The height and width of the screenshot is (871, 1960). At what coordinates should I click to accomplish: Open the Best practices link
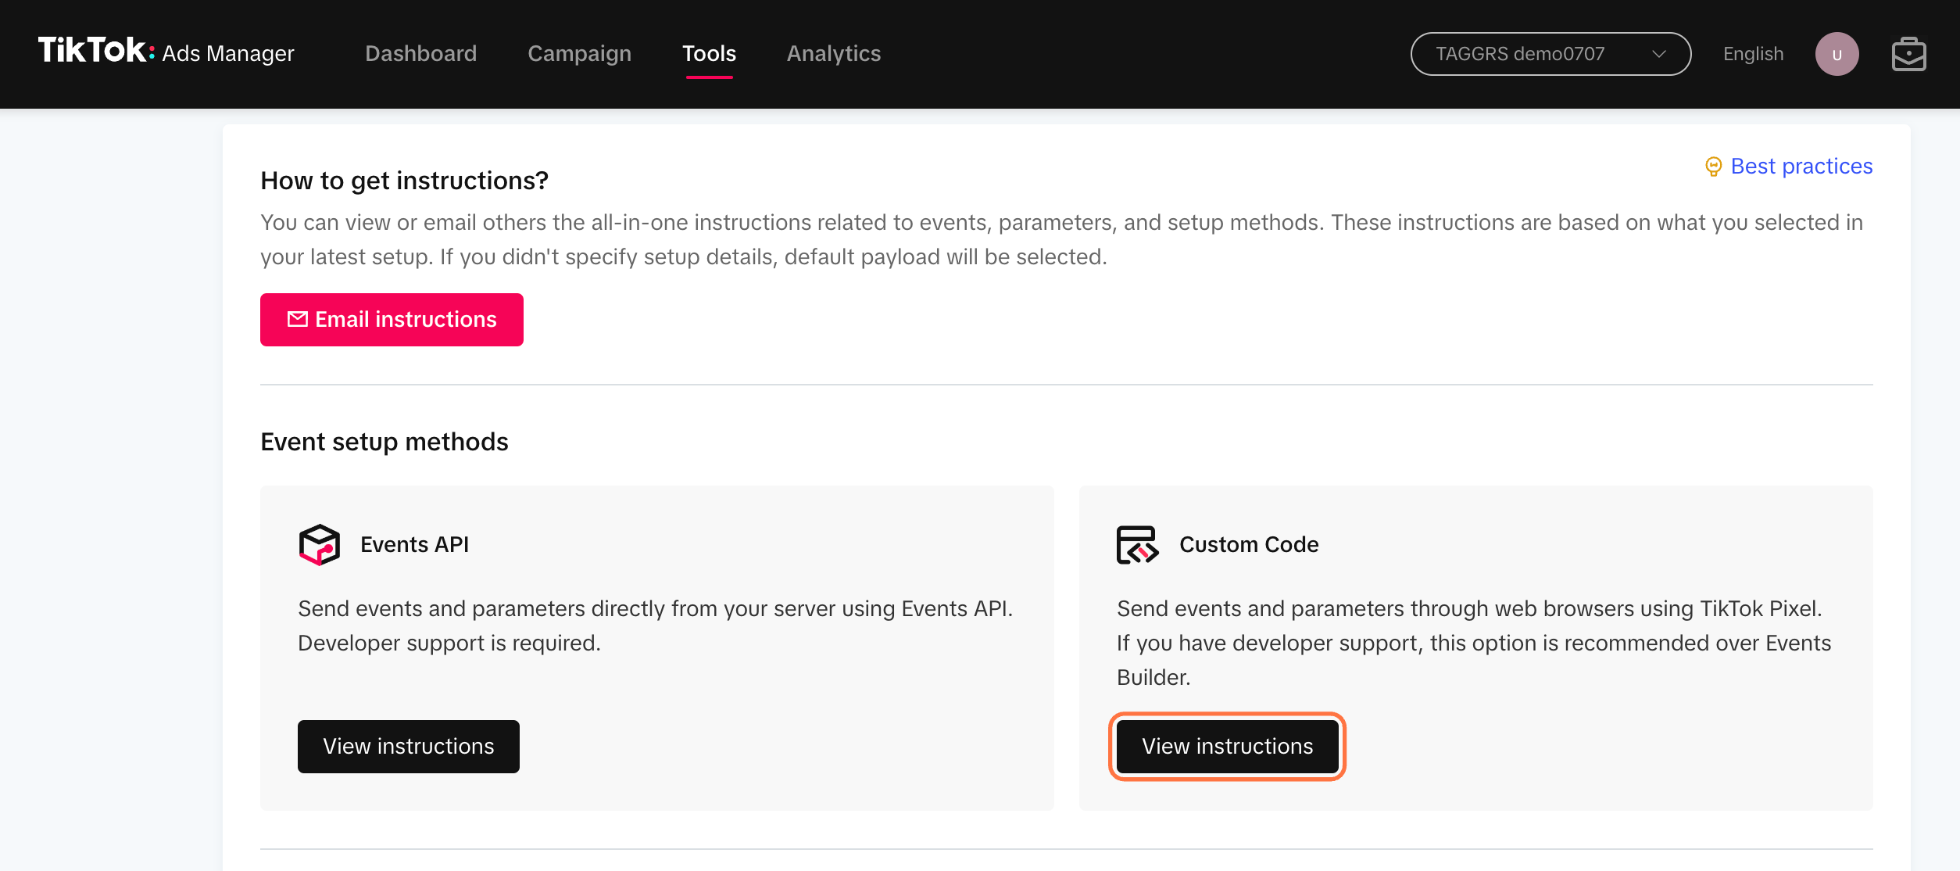[1801, 166]
